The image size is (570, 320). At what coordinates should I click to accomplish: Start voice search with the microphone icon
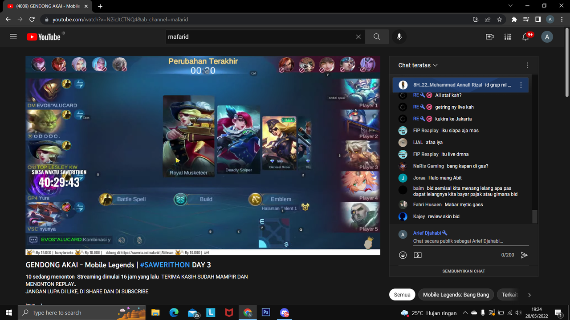click(x=399, y=37)
